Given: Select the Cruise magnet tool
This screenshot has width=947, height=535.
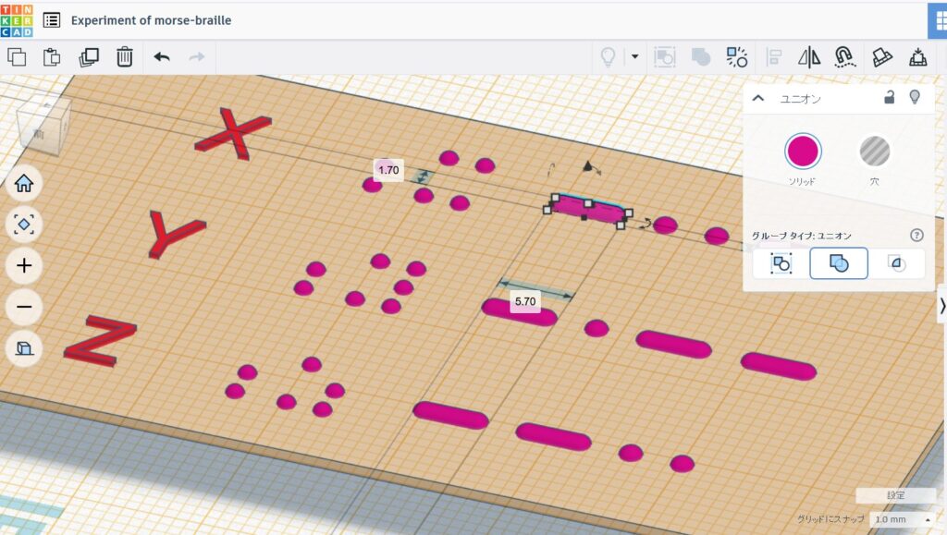Looking at the screenshot, I should pos(844,57).
